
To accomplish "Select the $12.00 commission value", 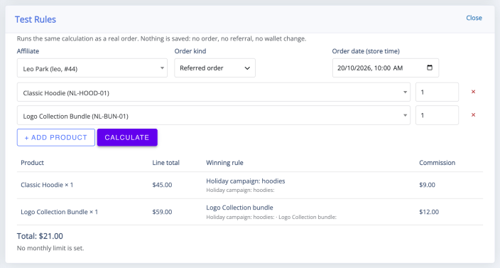I will tap(429, 212).
